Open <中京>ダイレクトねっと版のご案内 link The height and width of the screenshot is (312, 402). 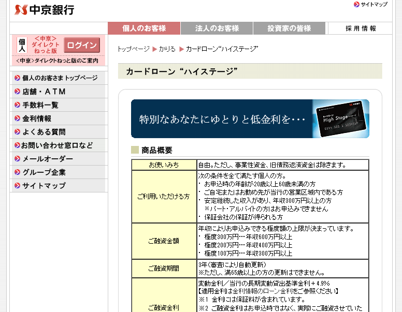point(57,61)
